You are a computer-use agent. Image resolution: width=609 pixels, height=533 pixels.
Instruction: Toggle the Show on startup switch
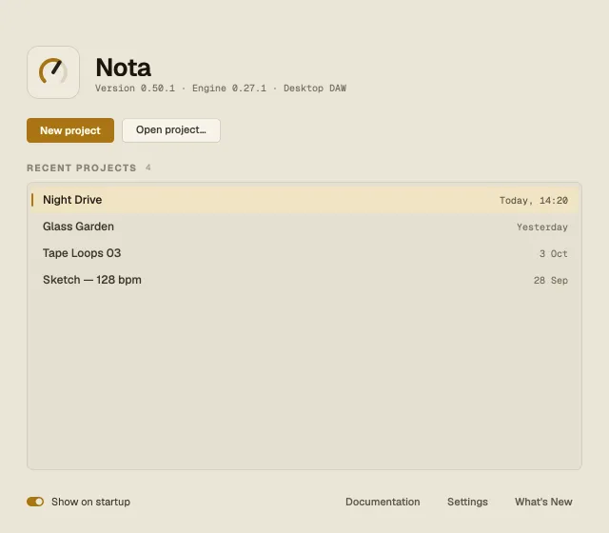35,502
